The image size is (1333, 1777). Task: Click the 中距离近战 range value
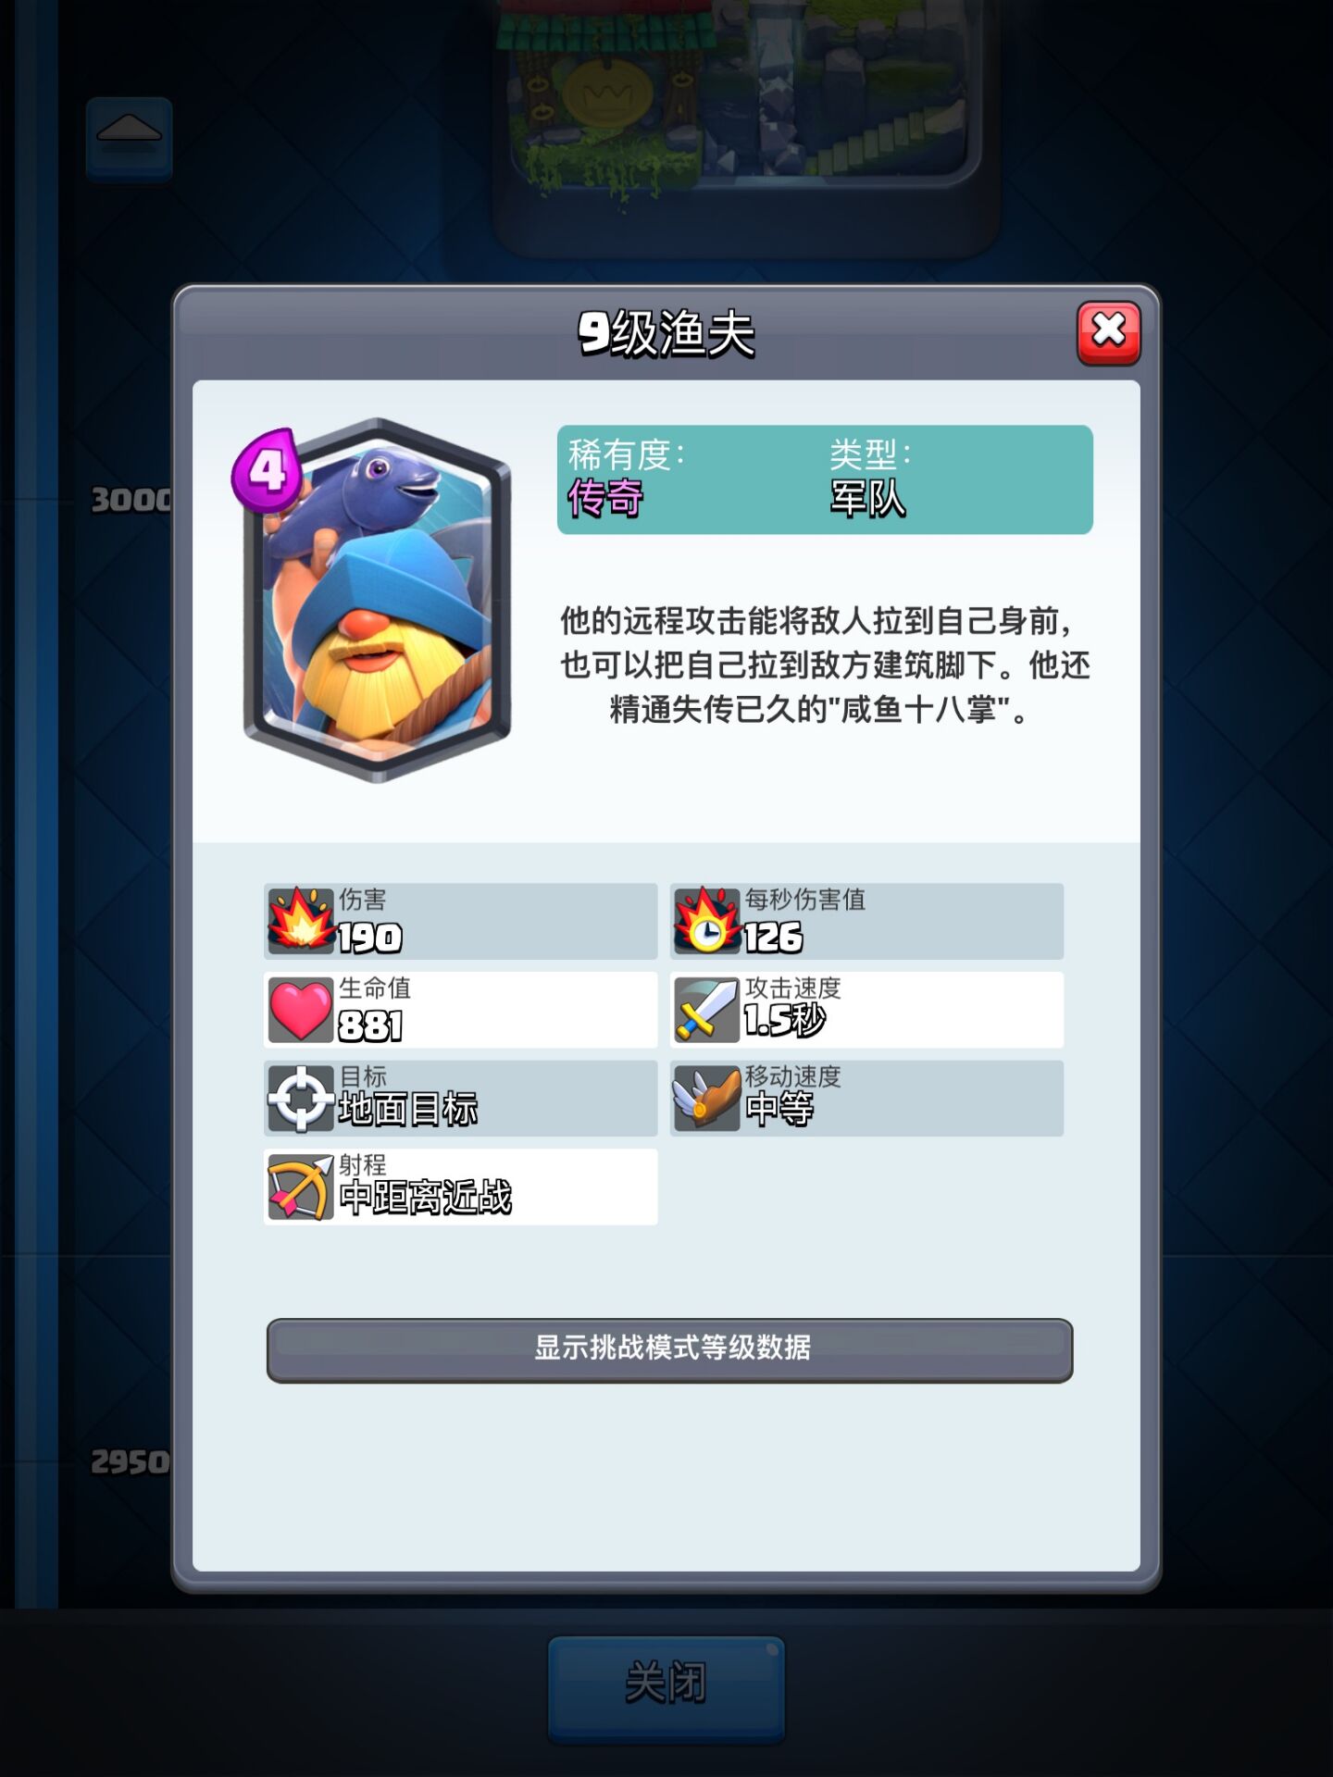pos(425,1198)
